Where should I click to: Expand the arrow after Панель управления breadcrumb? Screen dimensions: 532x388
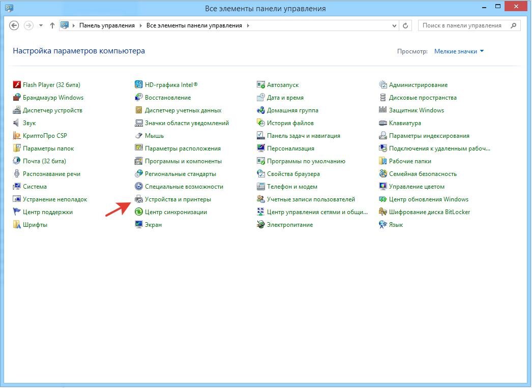140,25
